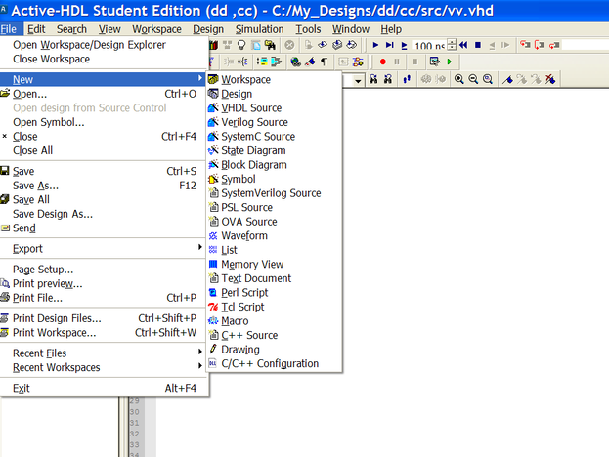Open the Simulation menu
The width and height of the screenshot is (609, 457).
click(x=259, y=29)
